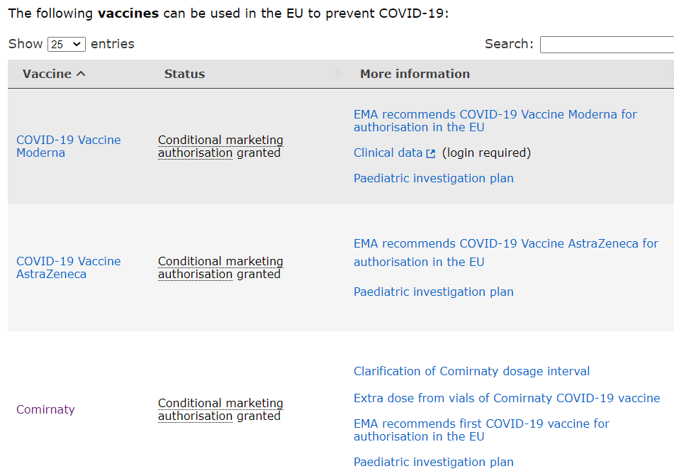Image resolution: width=674 pixels, height=476 pixels.
Task: Open EMA recommends first COVID-19 vaccine link
Action: 481,430
